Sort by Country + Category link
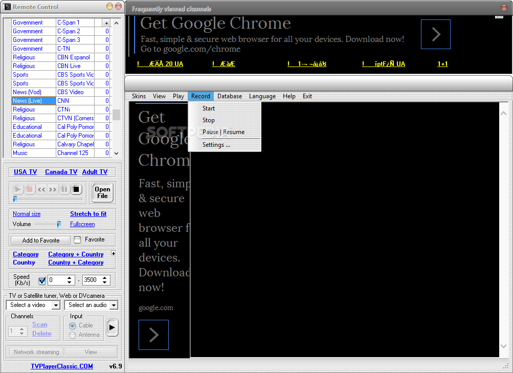 tap(76, 262)
